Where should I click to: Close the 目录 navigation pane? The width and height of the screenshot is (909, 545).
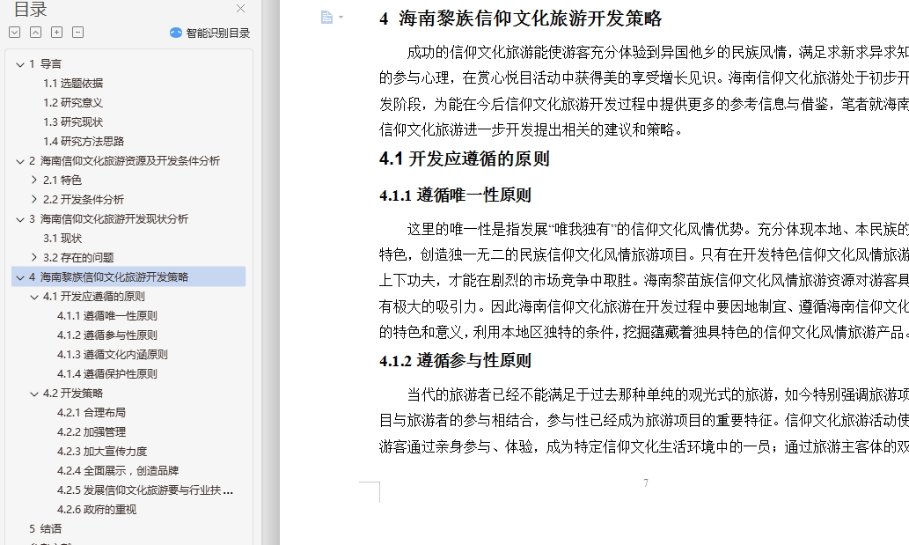(x=240, y=9)
